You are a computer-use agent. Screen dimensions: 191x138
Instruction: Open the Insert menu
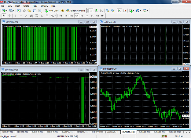tap(18, 6)
